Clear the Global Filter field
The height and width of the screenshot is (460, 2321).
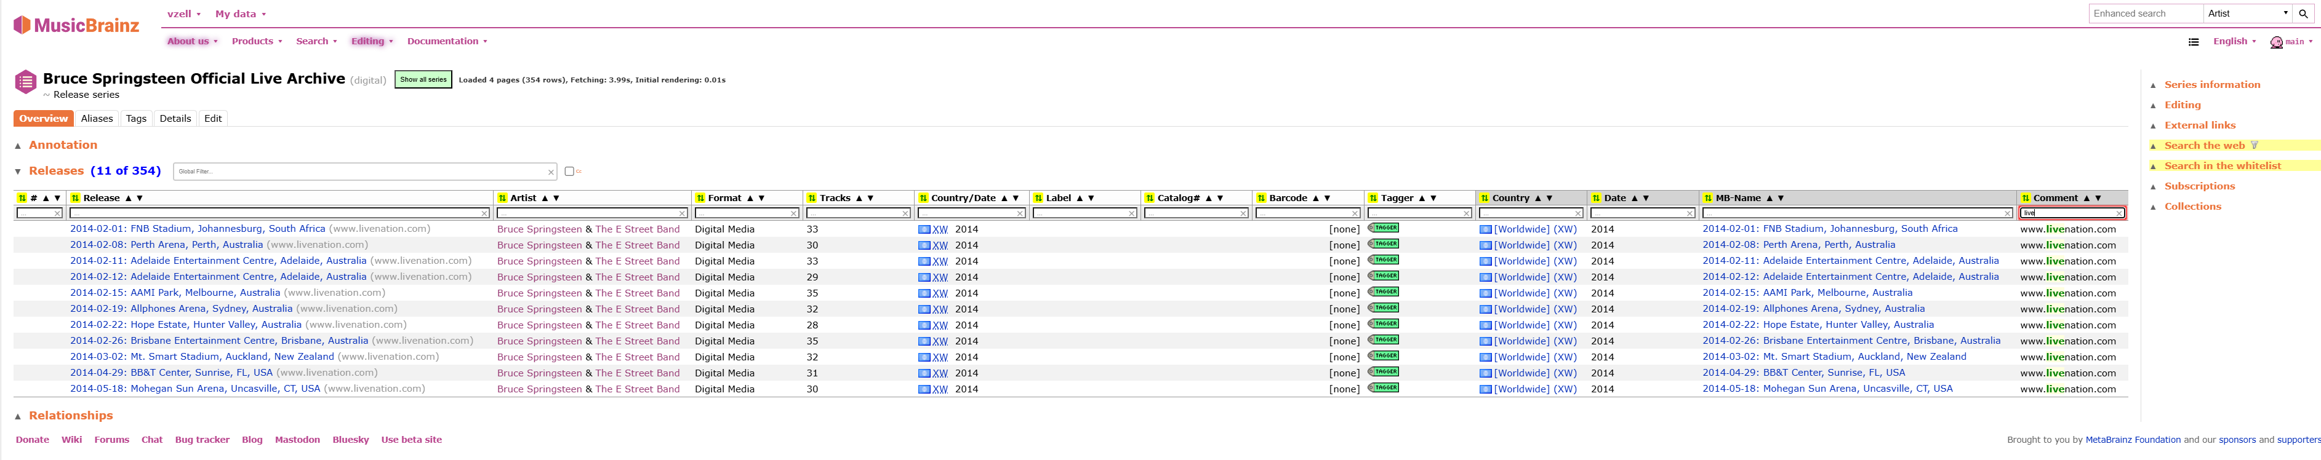coord(550,172)
